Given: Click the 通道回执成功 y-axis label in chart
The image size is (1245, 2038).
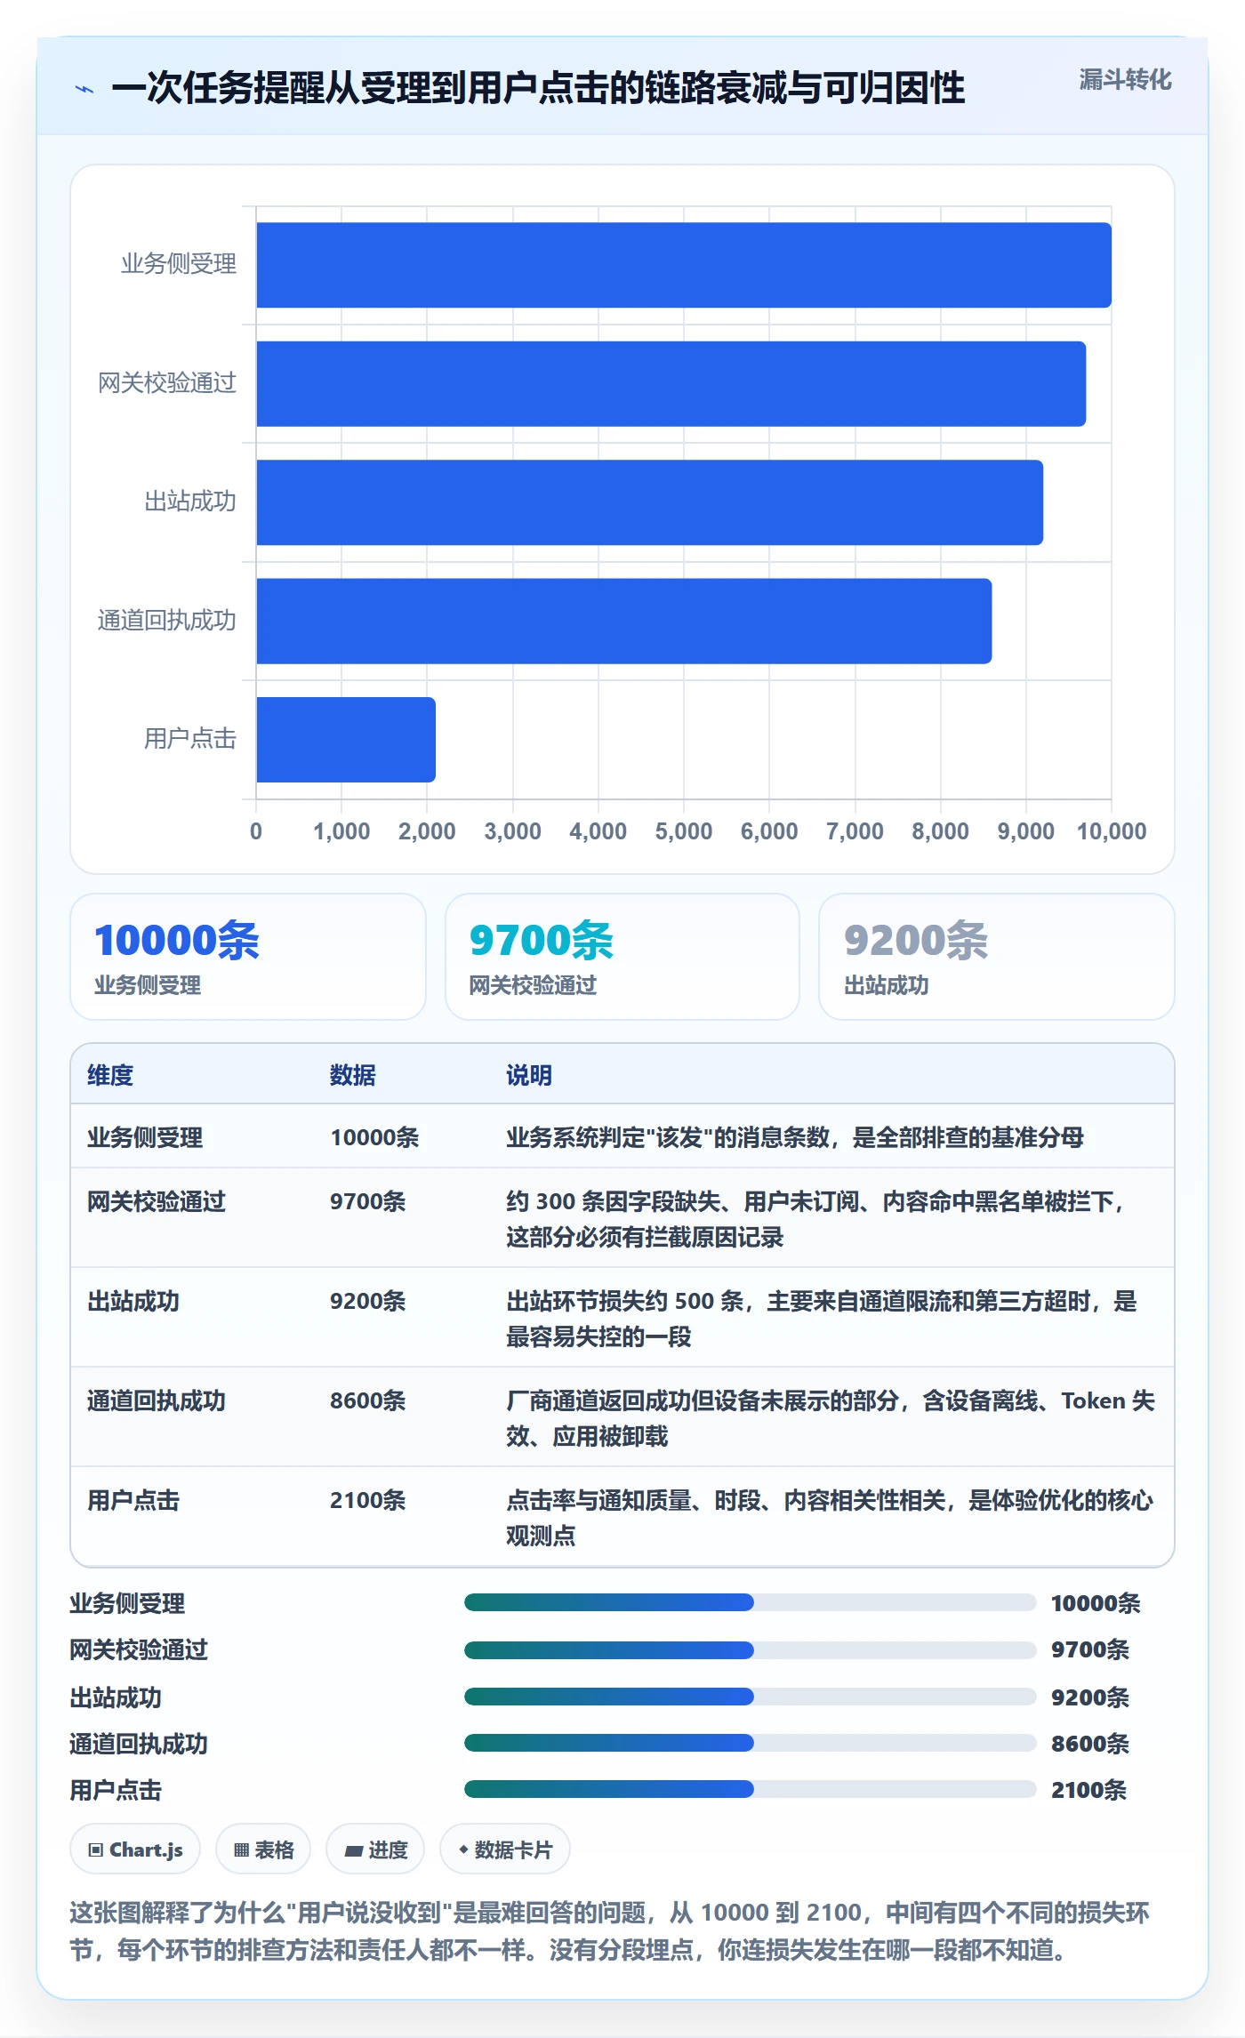Looking at the screenshot, I should (x=167, y=620).
